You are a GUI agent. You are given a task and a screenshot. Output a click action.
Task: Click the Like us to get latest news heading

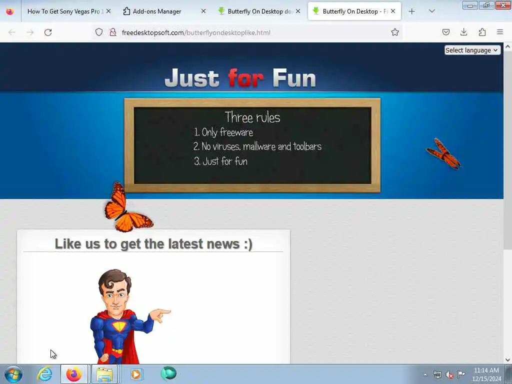(153, 244)
